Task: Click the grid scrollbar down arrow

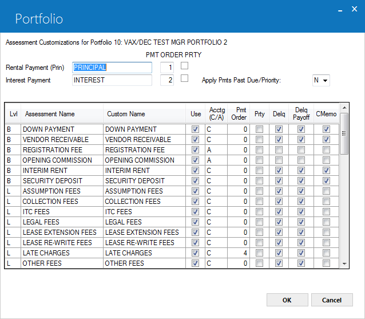Action: click(x=344, y=264)
